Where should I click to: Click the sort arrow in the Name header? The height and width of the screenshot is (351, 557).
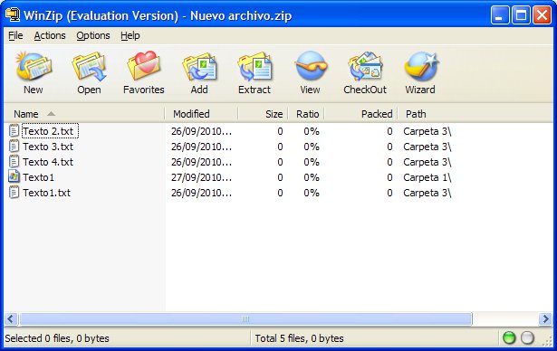tap(51, 114)
